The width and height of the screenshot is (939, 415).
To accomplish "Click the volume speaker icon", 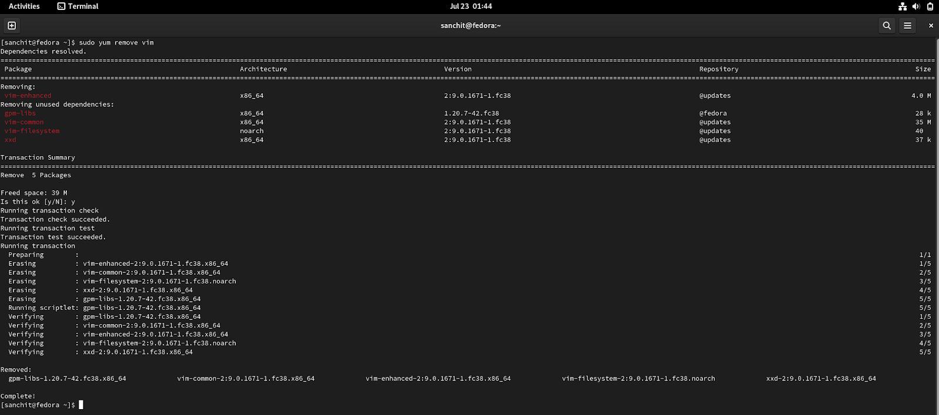I will click(916, 6).
